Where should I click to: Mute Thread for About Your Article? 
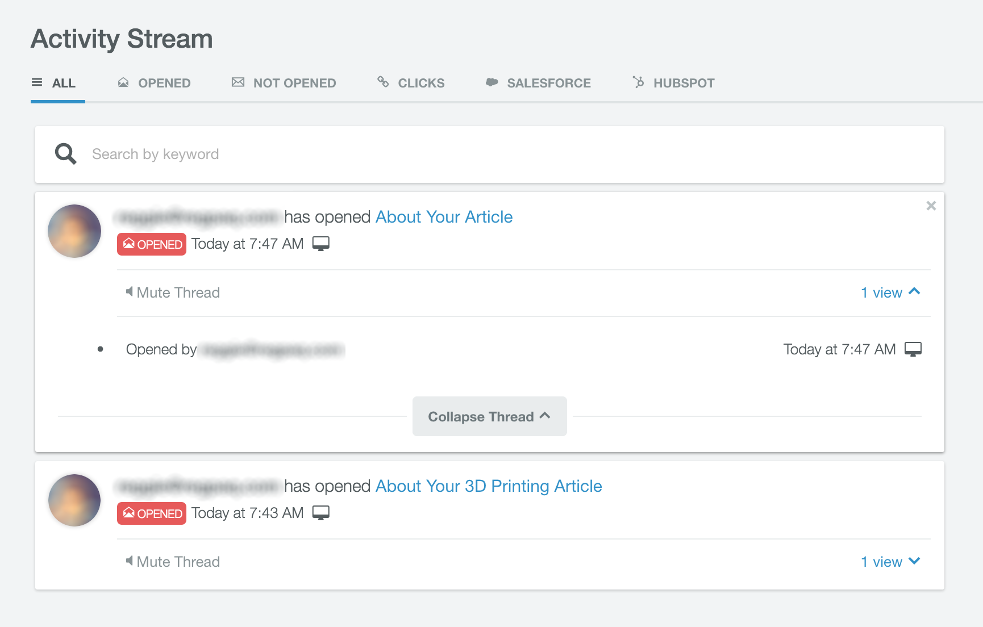(173, 292)
